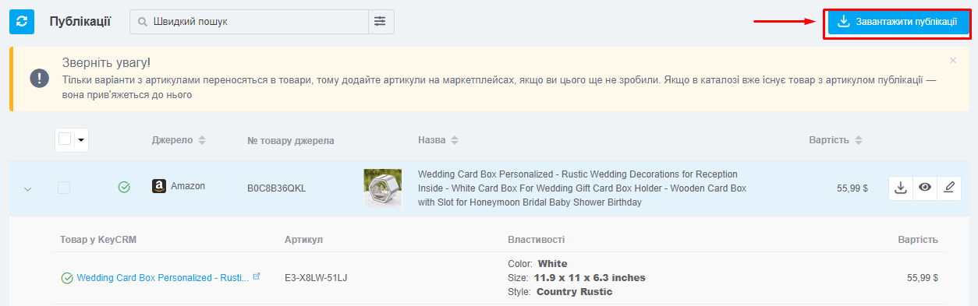This screenshot has width=978, height=306.
Task: Collapse the Amazon publication row chevron
Action: tap(28, 188)
